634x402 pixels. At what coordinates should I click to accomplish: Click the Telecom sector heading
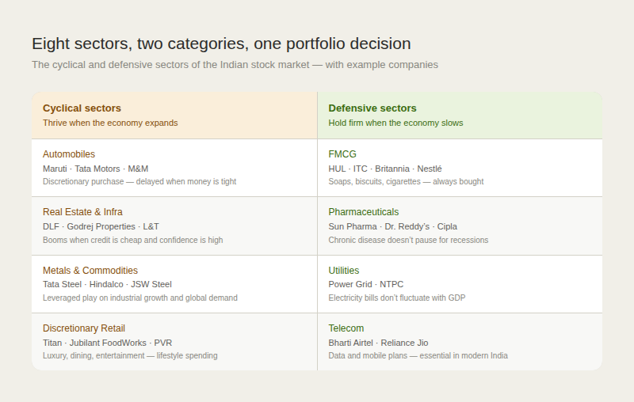346,328
